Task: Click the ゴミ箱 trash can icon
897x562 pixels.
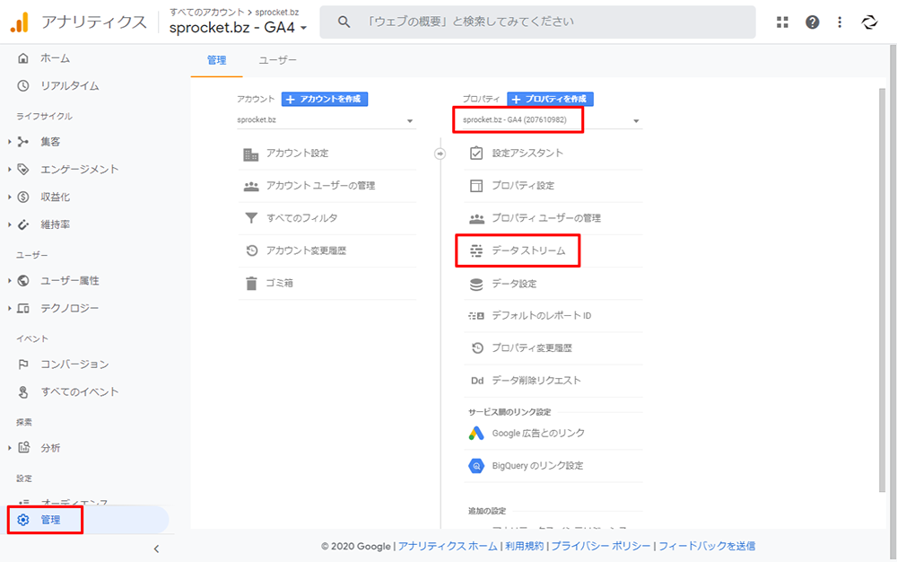Action: pyautogui.click(x=251, y=284)
